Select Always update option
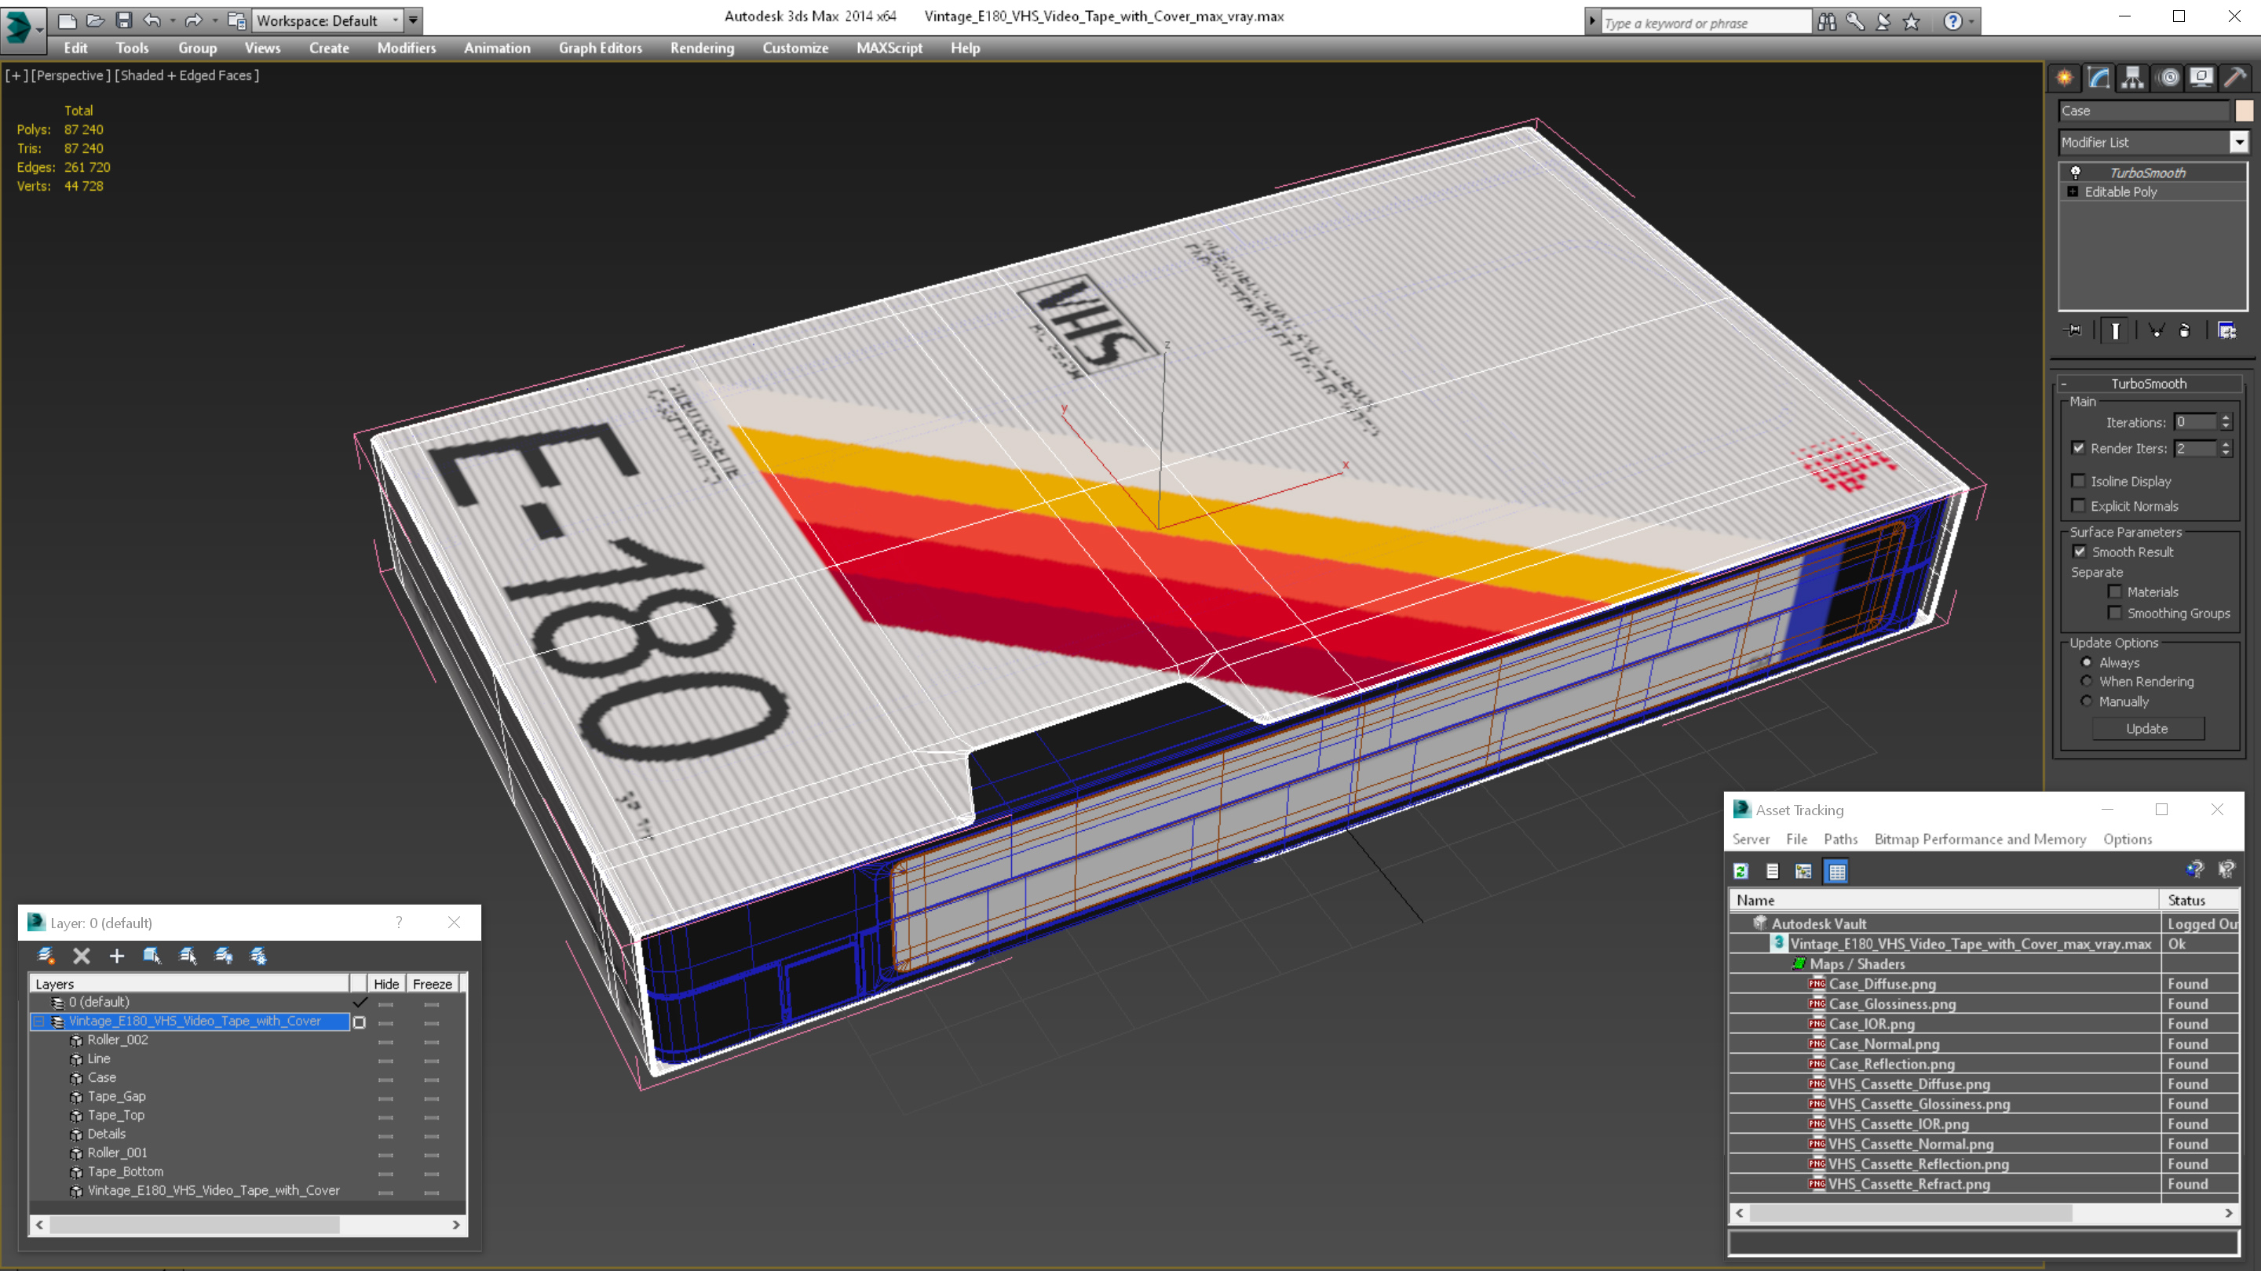 [x=2087, y=662]
